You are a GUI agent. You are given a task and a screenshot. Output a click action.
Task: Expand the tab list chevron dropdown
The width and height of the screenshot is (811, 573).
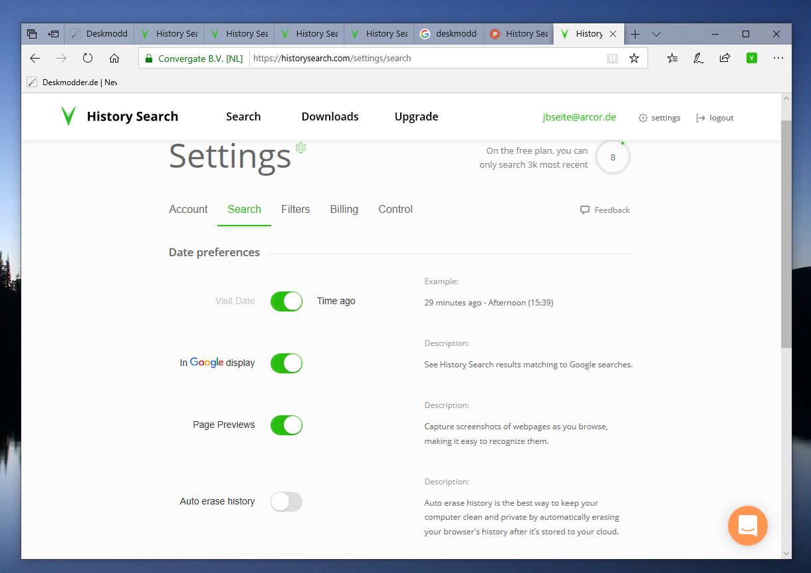click(656, 34)
